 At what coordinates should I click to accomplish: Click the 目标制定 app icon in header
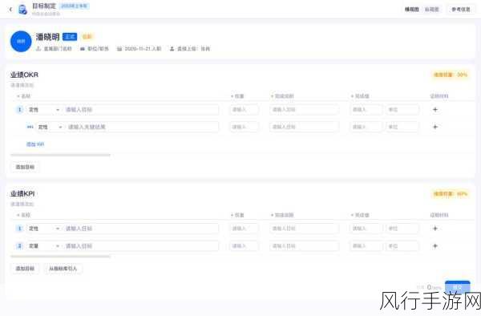pyautogui.click(x=22, y=10)
